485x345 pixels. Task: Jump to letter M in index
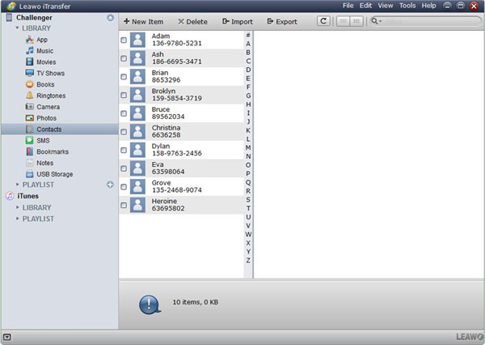tap(248, 147)
